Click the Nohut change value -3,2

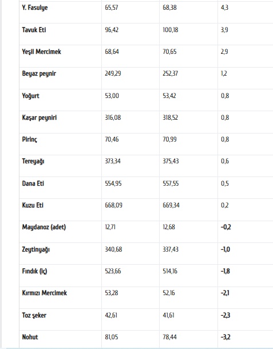225,337
